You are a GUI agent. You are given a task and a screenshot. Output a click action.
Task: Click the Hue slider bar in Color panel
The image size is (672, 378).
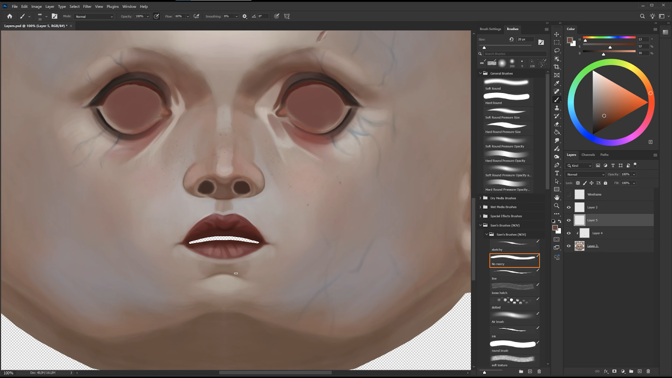[x=609, y=38]
